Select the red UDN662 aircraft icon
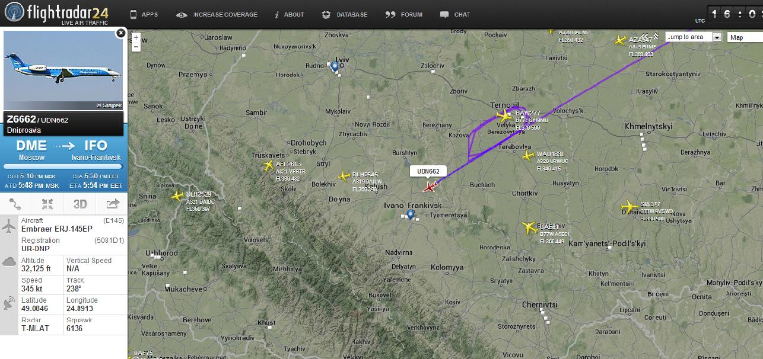The height and width of the screenshot is (359, 763). pos(430,187)
